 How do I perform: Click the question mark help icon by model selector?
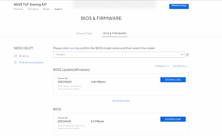(x=187, y=55)
